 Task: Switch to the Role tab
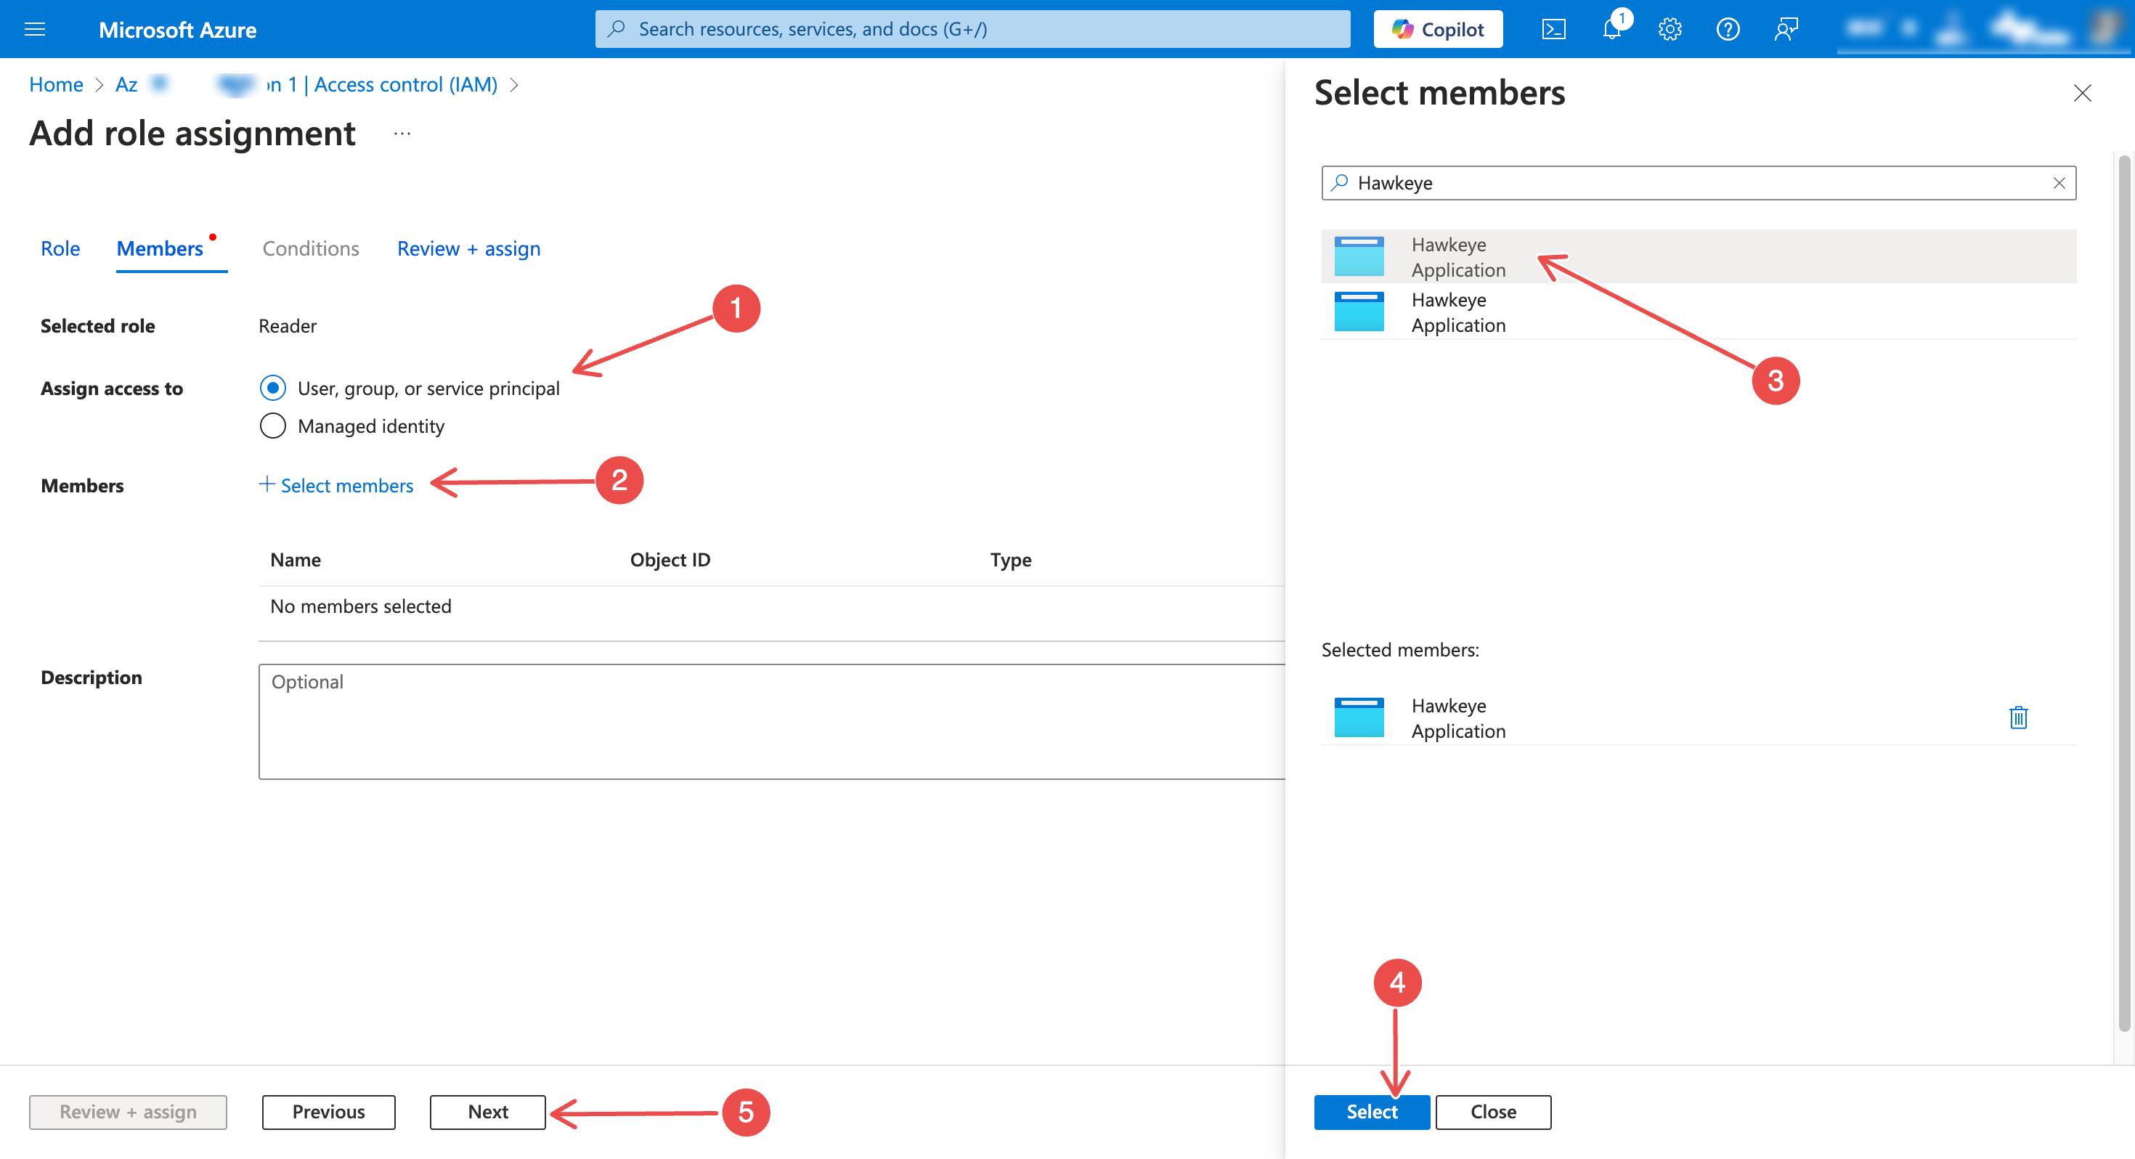[60, 248]
